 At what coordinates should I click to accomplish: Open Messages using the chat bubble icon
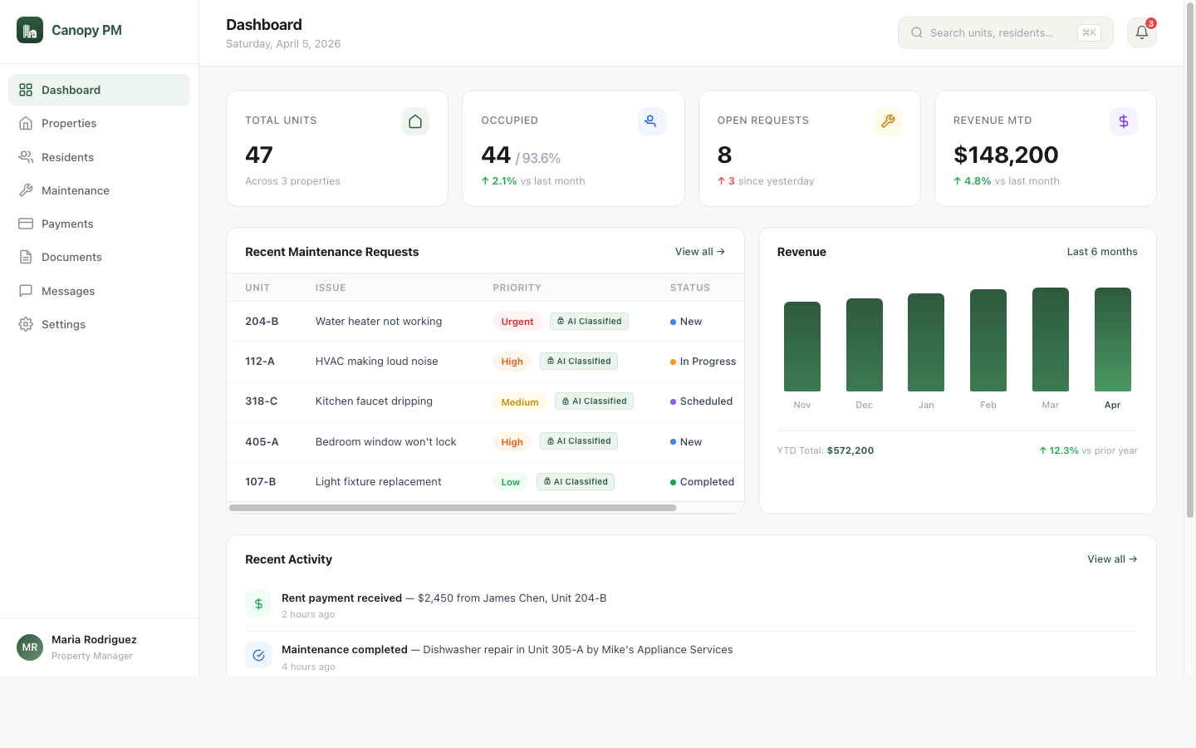tap(26, 290)
